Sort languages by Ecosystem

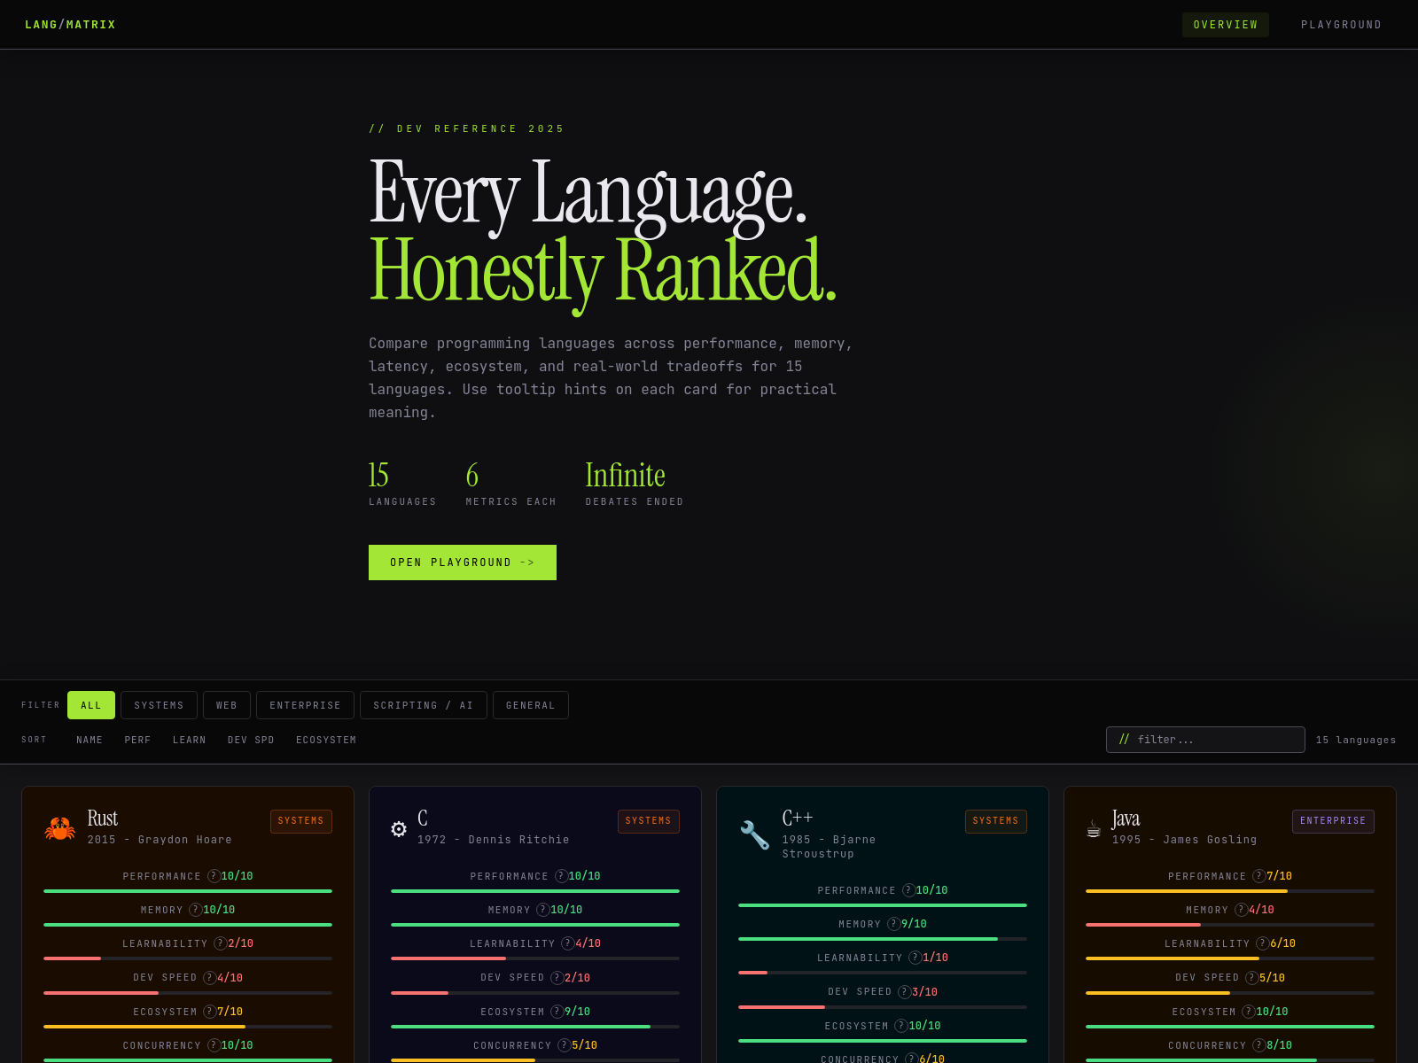tap(326, 740)
